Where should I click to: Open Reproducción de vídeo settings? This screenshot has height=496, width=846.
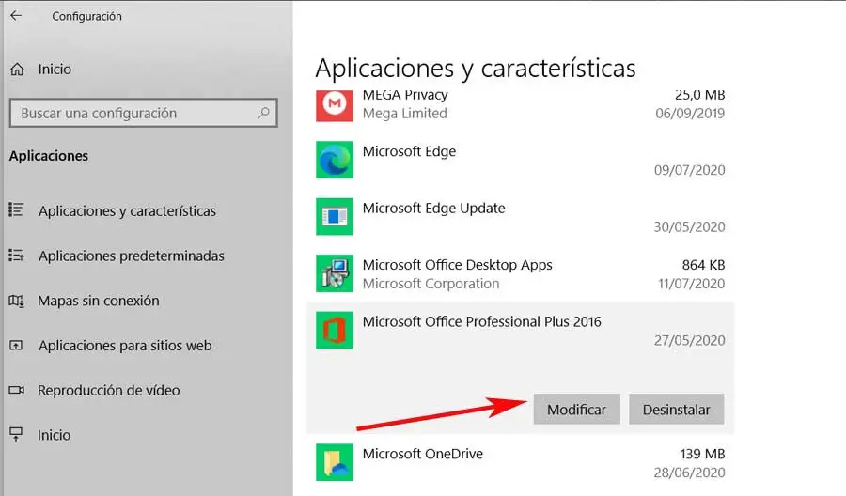coord(108,391)
